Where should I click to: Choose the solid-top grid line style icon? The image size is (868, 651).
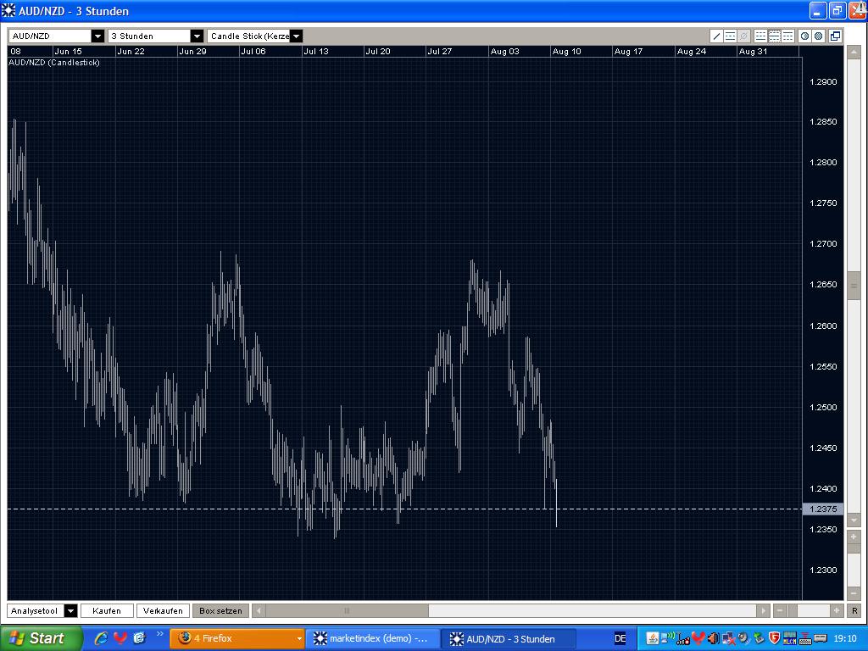pos(787,36)
